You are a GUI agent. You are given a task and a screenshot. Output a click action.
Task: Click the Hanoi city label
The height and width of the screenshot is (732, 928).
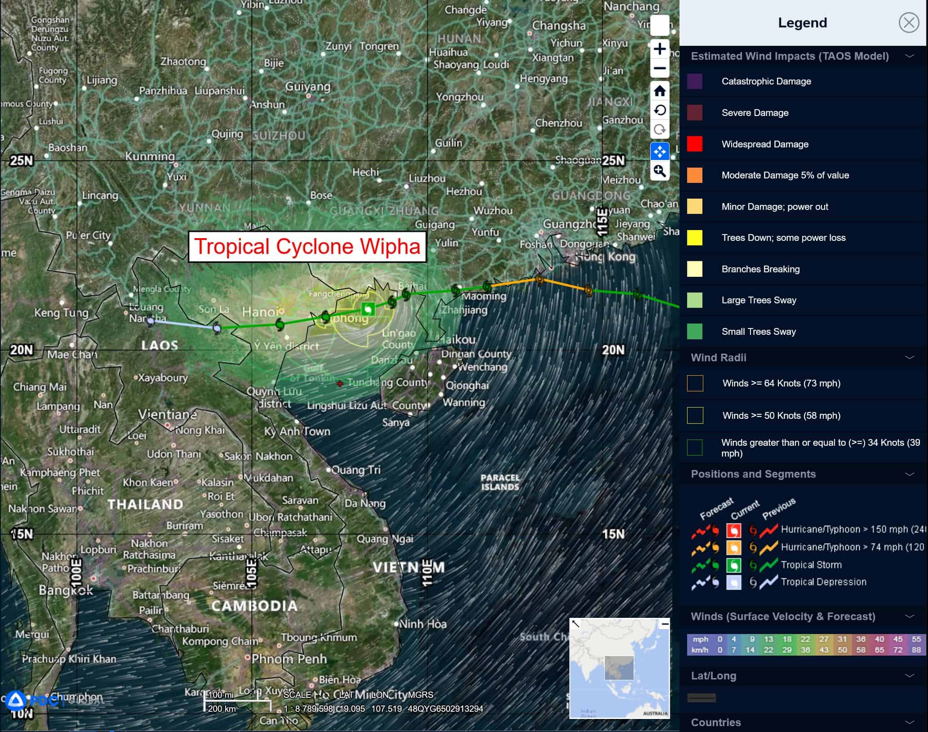[261, 311]
